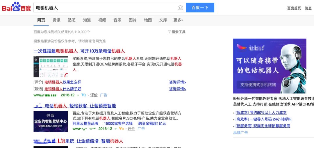This screenshot has height=148, width=314.
Task: Open camera image search icon
Action: pyautogui.click(x=180, y=8)
